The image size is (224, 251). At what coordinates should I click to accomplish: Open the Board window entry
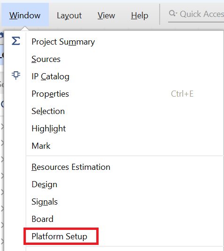(x=125, y=219)
